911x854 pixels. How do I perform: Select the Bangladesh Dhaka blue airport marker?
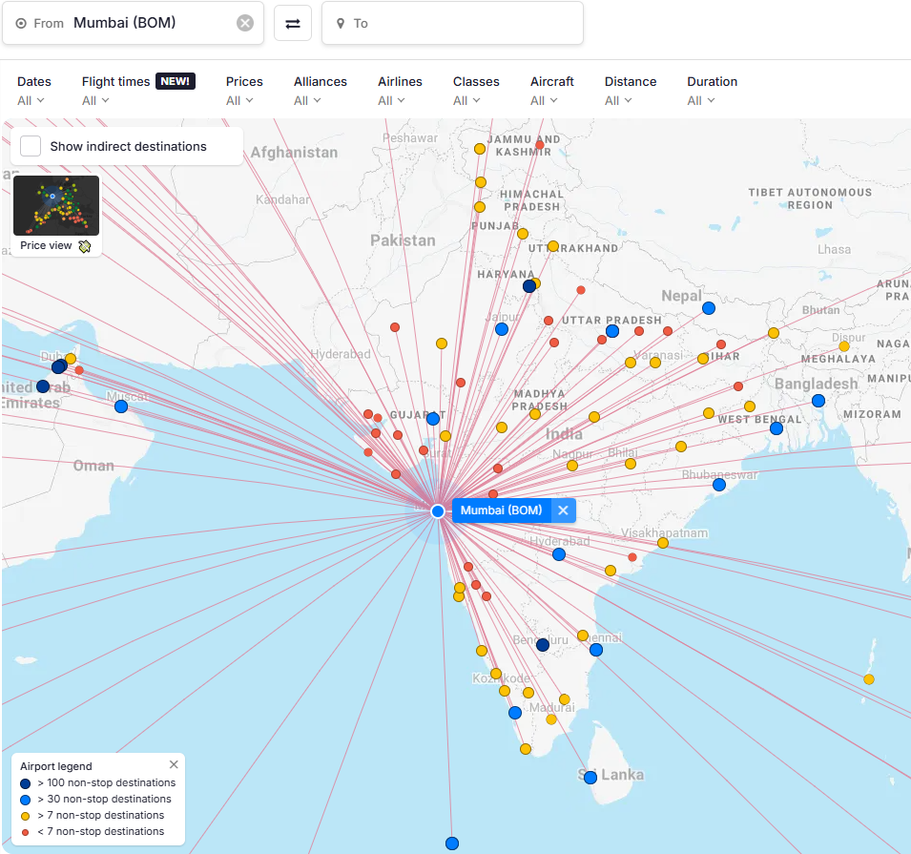coord(818,401)
